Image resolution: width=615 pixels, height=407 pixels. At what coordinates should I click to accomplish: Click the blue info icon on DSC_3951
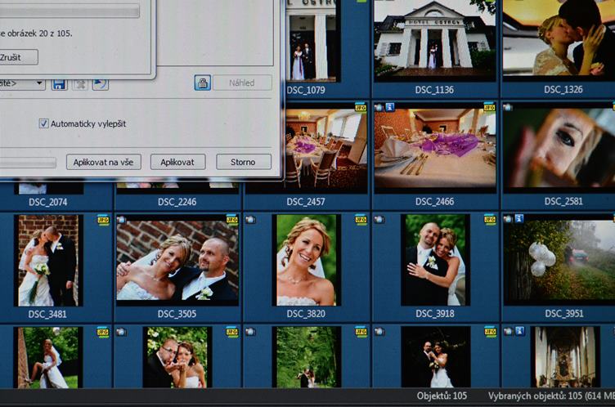[518, 219]
